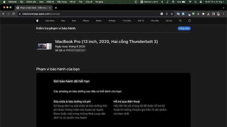
Task: Open the side panel toggle icon
Action: 213,14
